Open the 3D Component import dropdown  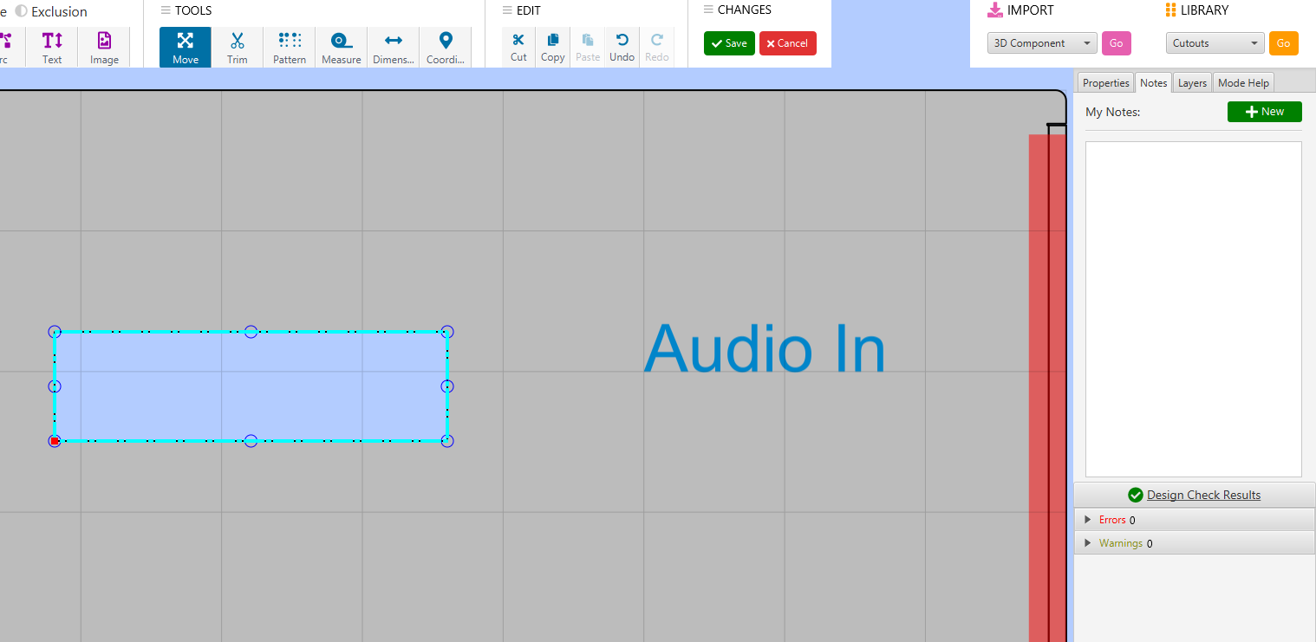pos(1041,43)
